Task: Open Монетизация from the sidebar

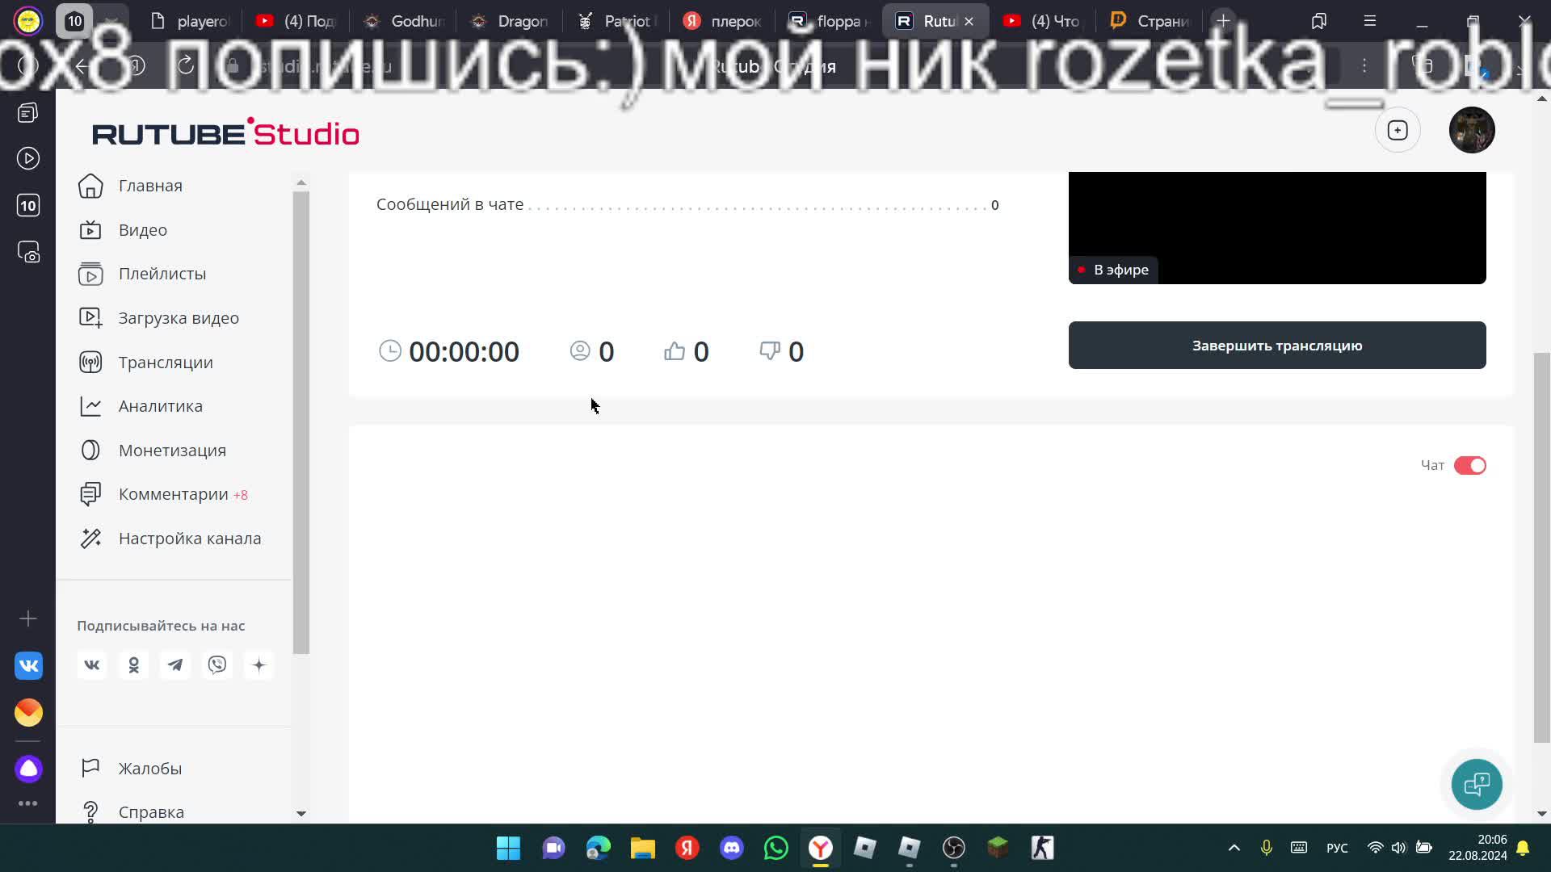Action: click(x=172, y=450)
